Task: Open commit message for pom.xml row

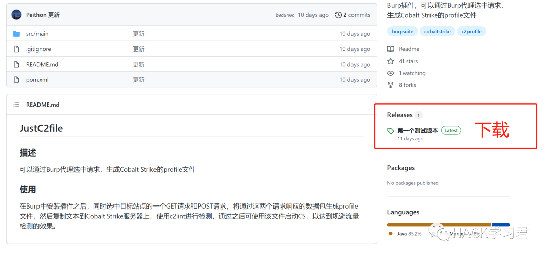Action: [x=138, y=80]
